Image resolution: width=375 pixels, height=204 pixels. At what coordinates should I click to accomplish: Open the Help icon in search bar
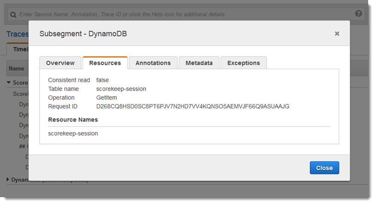358,14
